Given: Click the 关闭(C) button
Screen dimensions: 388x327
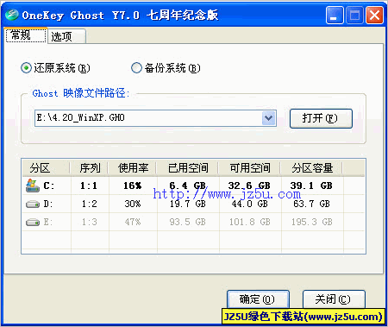Looking at the screenshot, I should tap(334, 299).
